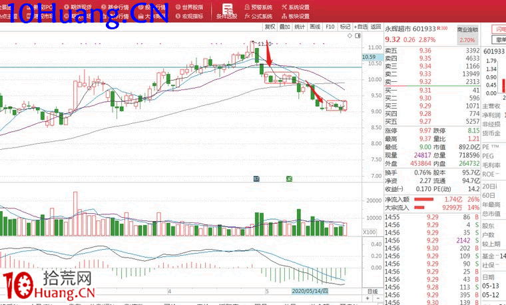The height and width of the screenshot is (305, 506).
Task: Open 基金行情 fund quotes
Action: click(x=115, y=7)
